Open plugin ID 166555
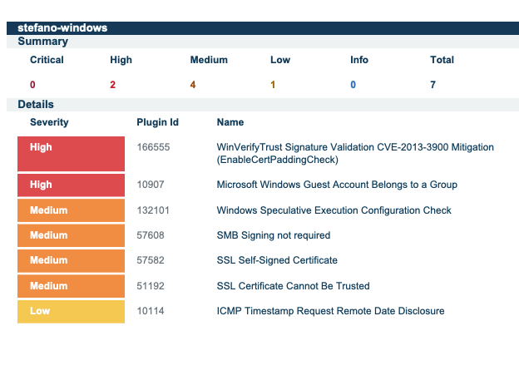 click(153, 147)
